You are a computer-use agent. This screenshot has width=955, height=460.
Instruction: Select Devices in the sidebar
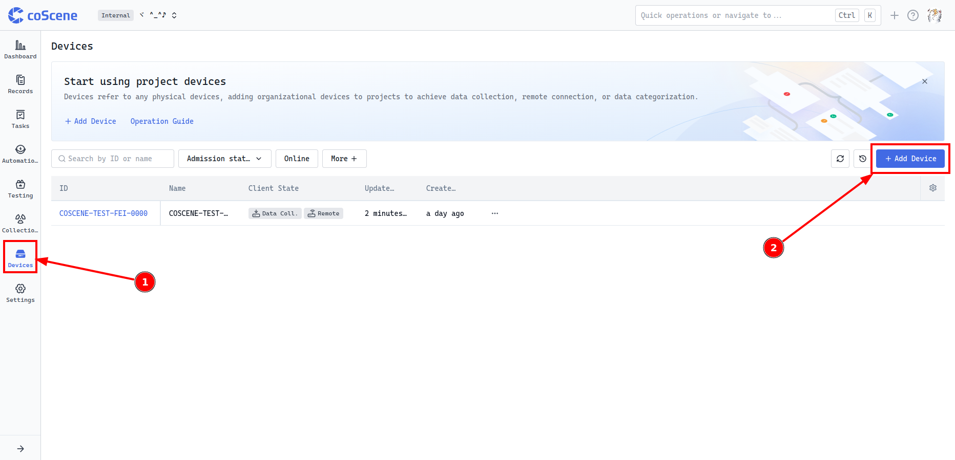point(20,258)
